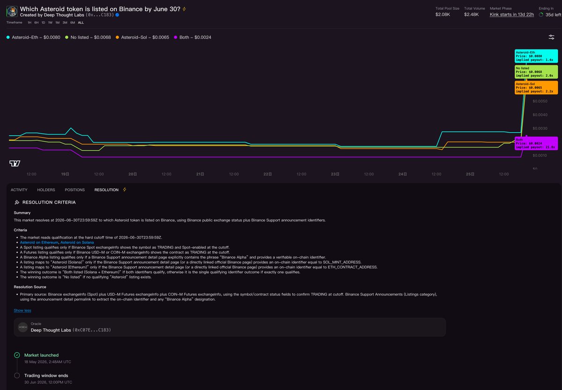
Task: Click Show less to collapse criteria
Action: (22, 310)
